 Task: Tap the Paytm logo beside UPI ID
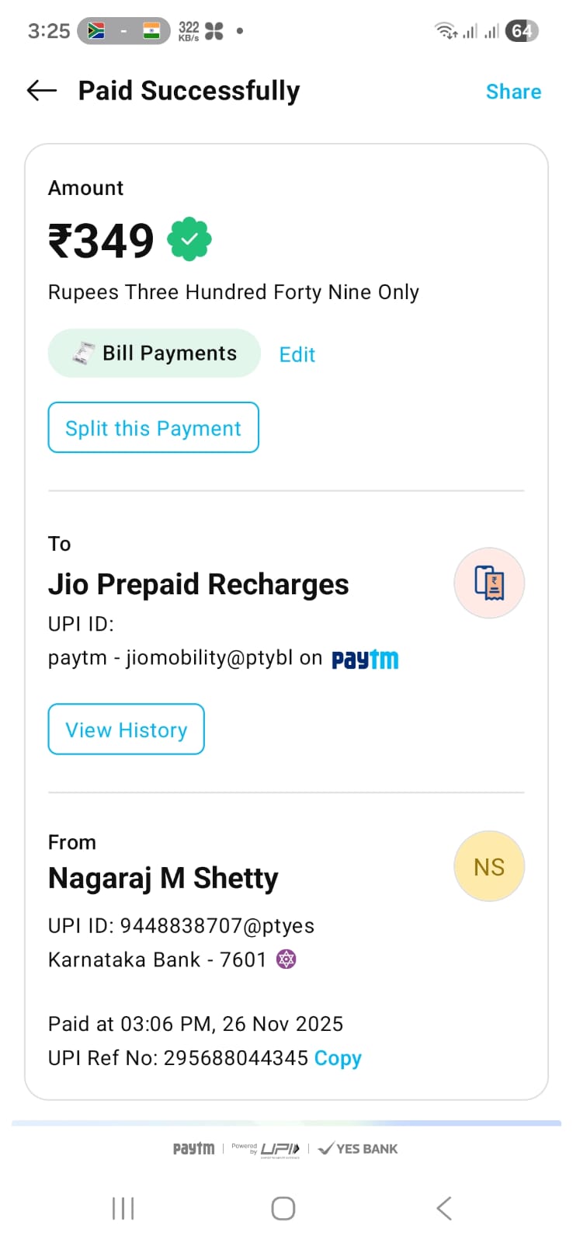coord(365,660)
